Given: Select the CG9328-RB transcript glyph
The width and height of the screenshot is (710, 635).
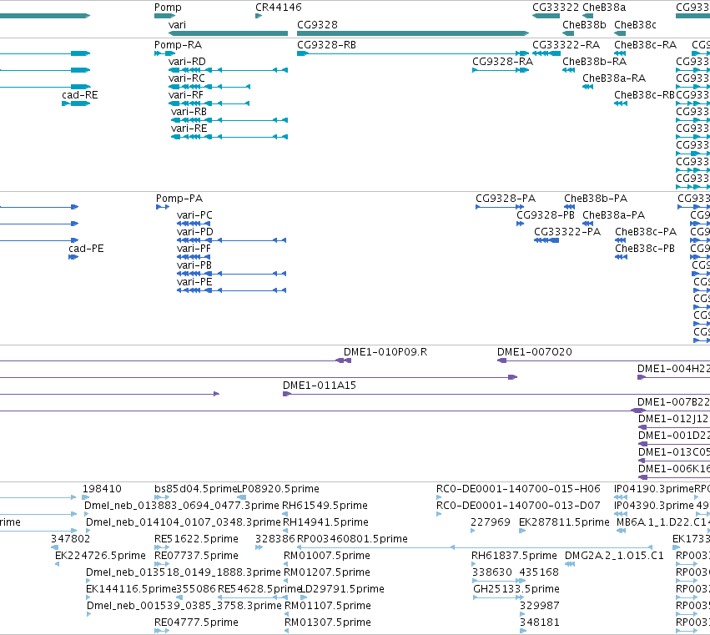Looking at the screenshot, I should click(413, 53).
